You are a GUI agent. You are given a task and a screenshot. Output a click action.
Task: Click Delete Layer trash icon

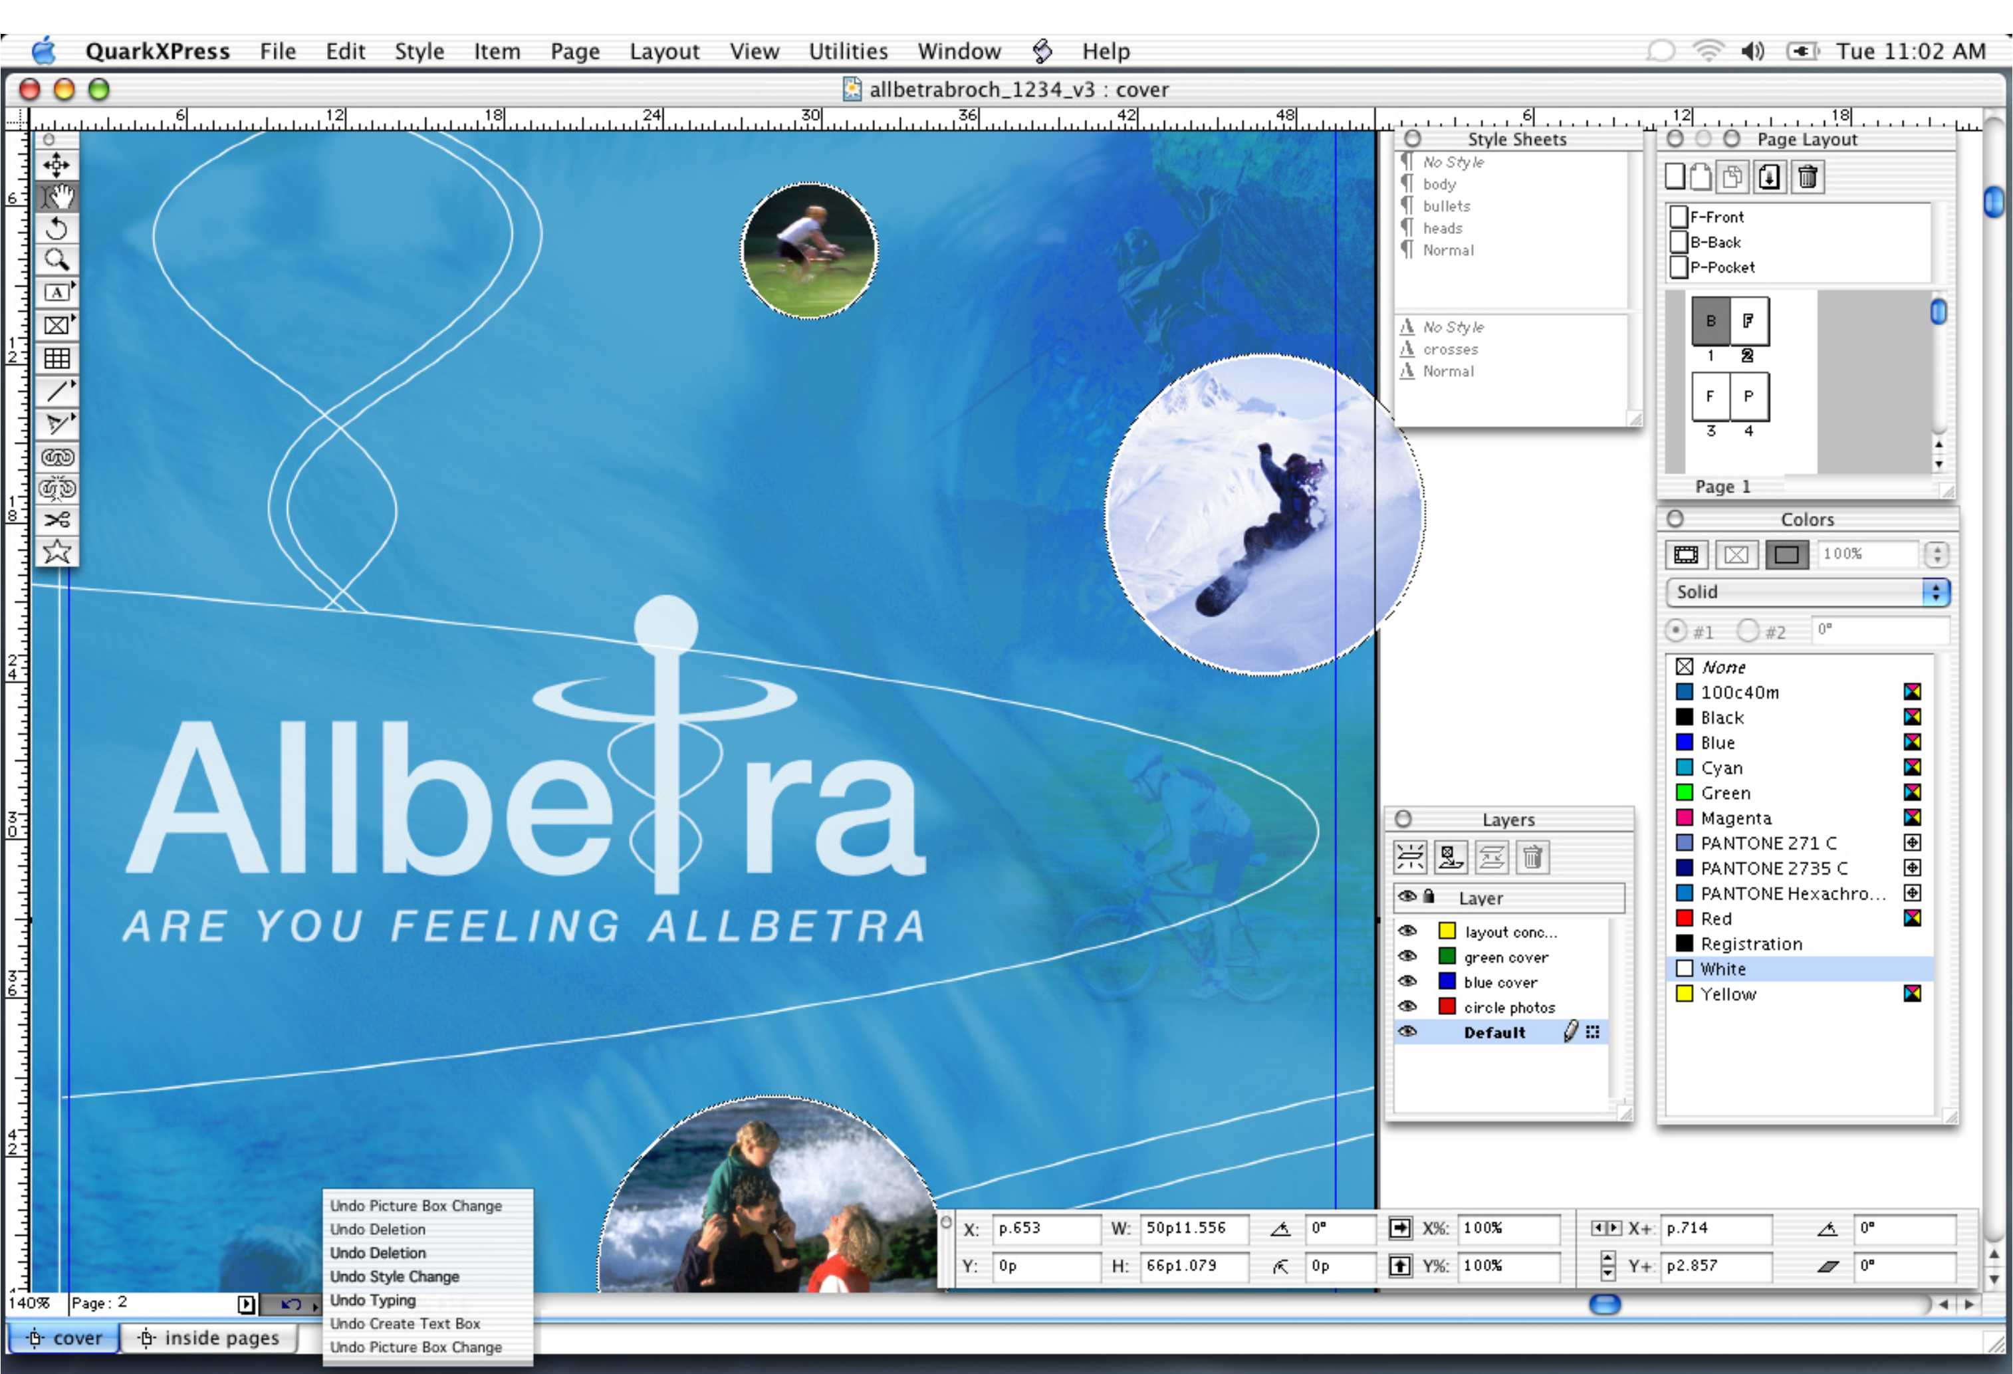coord(1532,857)
